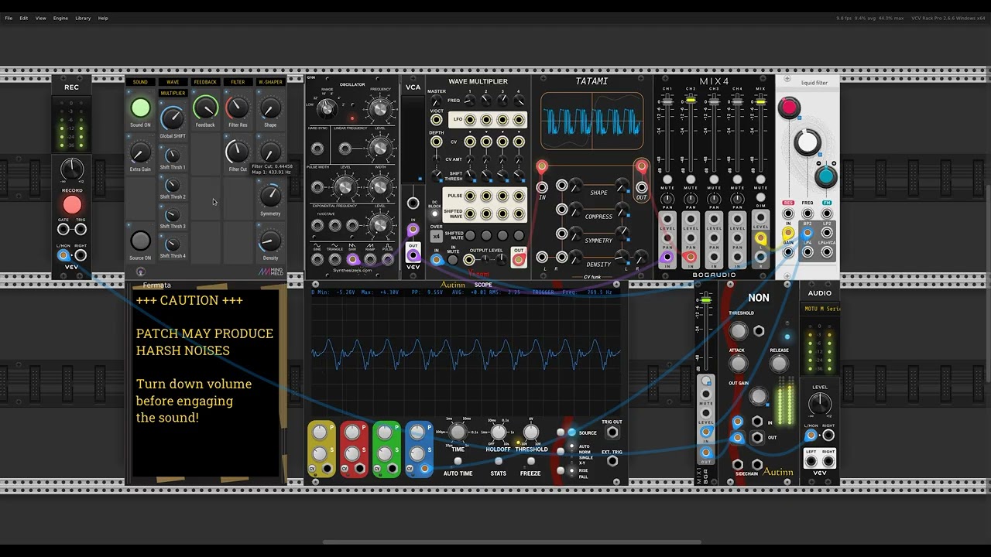Click the NON module THRESHOLD knob

[x=739, y=331]
